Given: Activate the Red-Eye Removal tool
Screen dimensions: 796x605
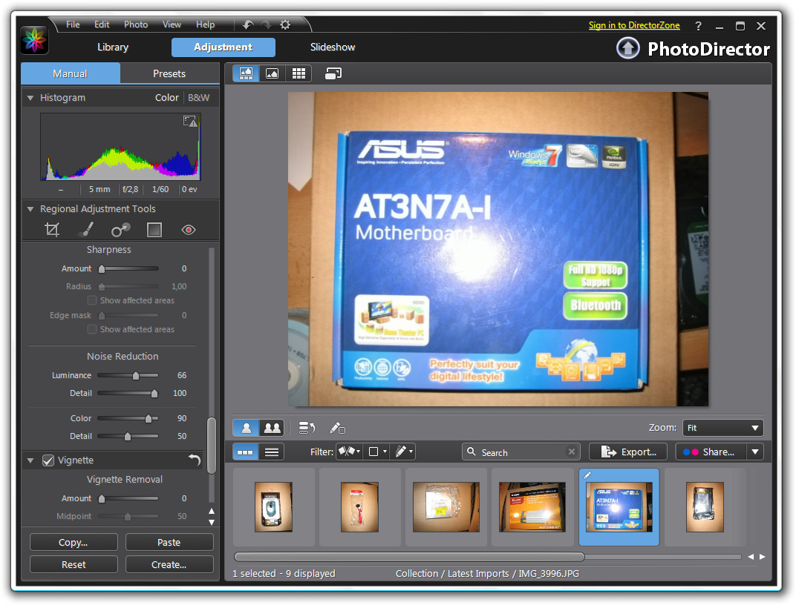Looking at the screenshot, I should [x=189, y=230].
